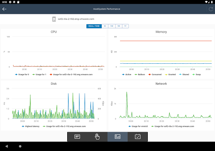The height and width of the screenshot is (151, 215).
Task: Select the REAL-TIME interval tab
Action: 94,26
